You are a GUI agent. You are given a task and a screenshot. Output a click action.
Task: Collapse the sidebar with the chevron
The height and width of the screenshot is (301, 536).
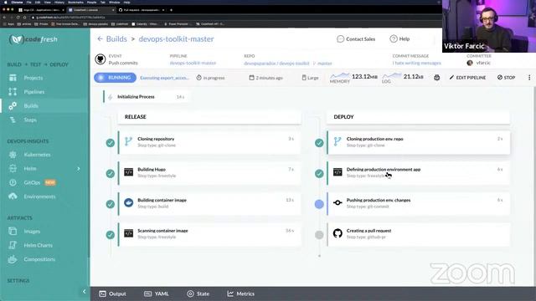[84, 292]
